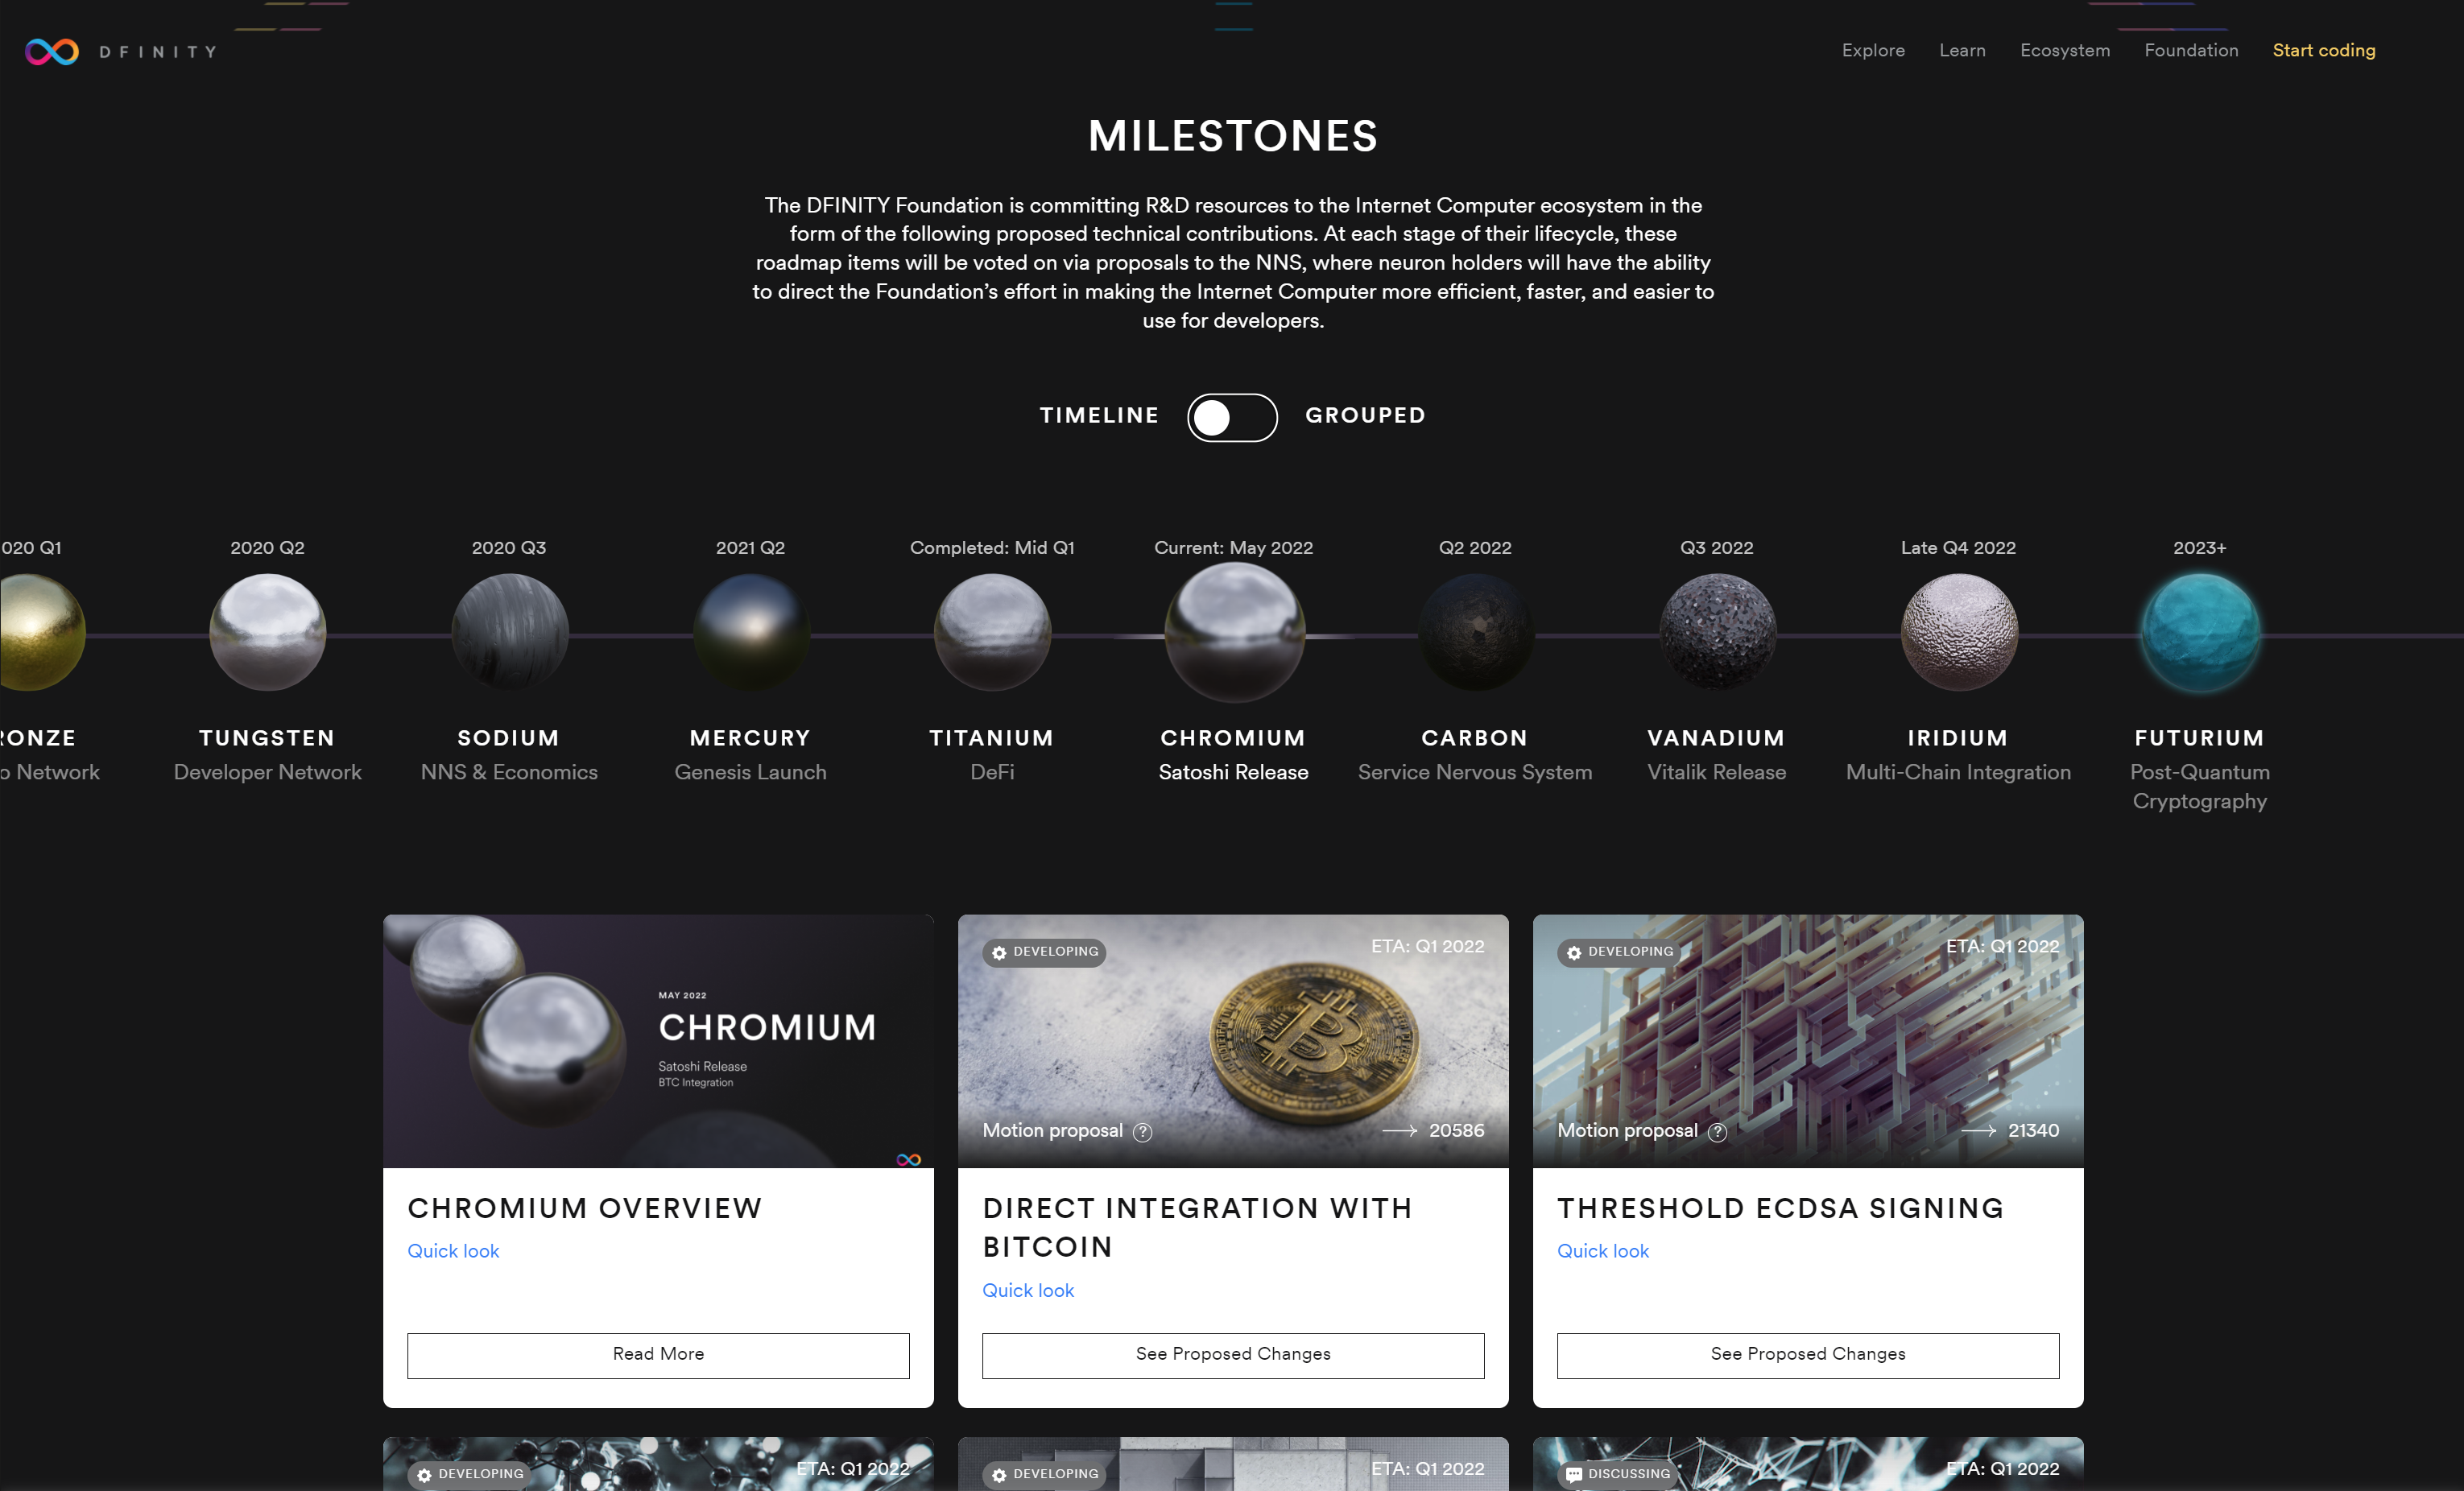Screen dimensions: 2464x1491
Task: Select the Titanium milestone sphere
Action: (x=993, y=632)
